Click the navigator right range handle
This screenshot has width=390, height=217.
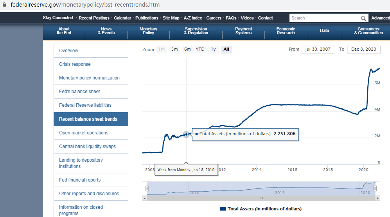[375, 189]
